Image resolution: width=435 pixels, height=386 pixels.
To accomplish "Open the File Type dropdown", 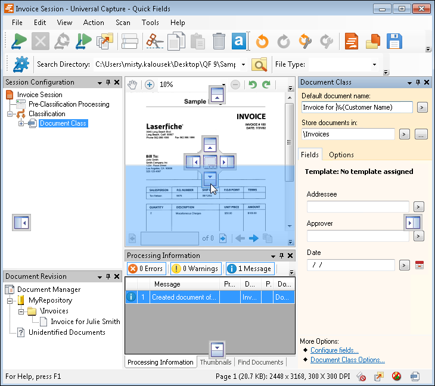I will coord(374,64).
